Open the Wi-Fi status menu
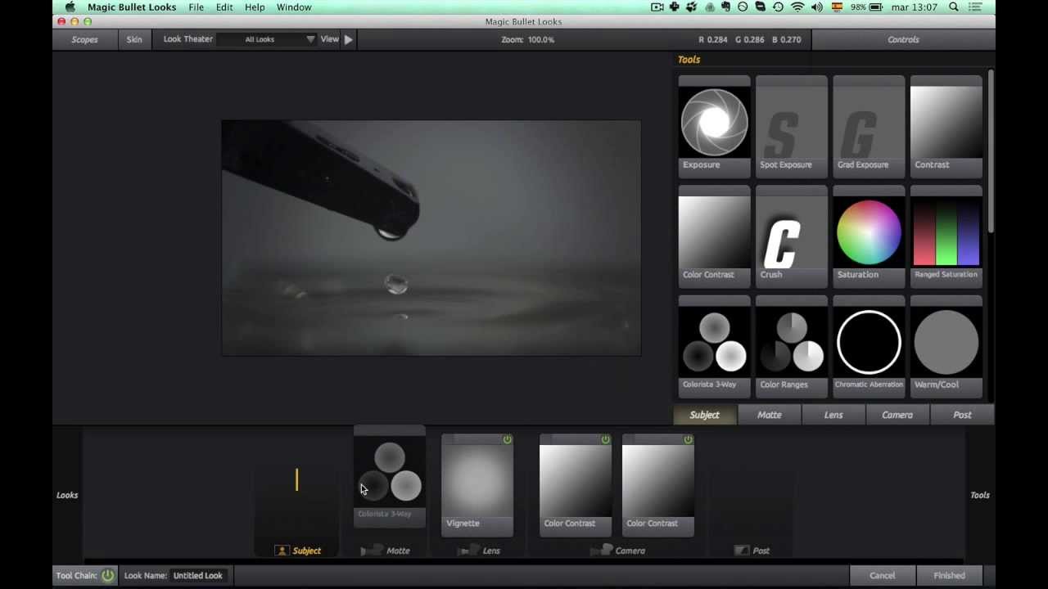The image size is (1048, 589). point(797,7)
